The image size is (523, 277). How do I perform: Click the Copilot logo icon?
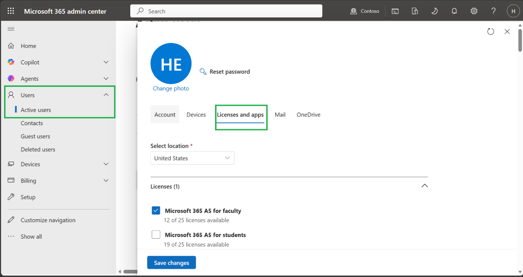click(x=11, y=62)
